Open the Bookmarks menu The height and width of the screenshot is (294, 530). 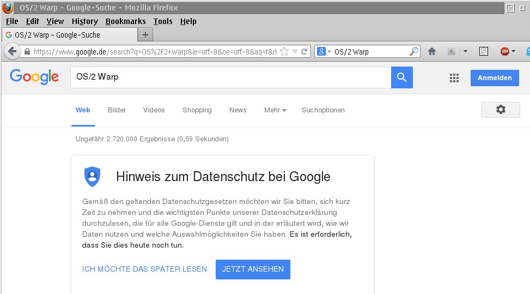(126, 21)
